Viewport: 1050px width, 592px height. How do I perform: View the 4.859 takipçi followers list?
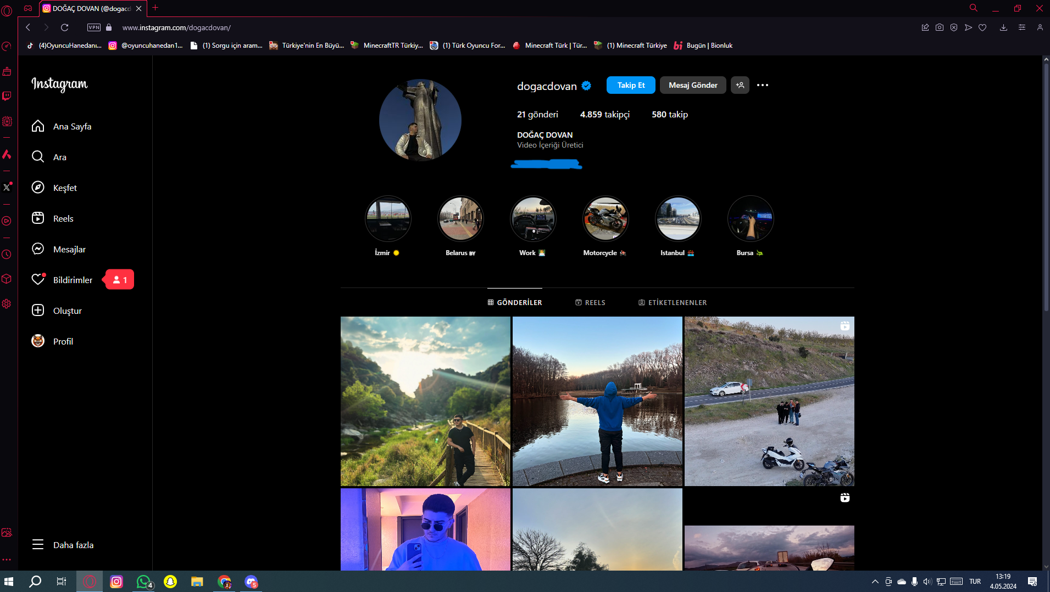pyautogui.click(x=605, y=114)
